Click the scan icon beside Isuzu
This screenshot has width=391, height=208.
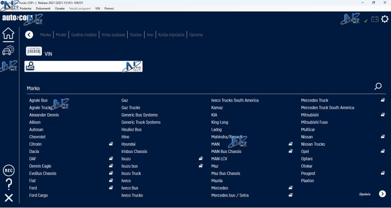[x=201, y=158]
